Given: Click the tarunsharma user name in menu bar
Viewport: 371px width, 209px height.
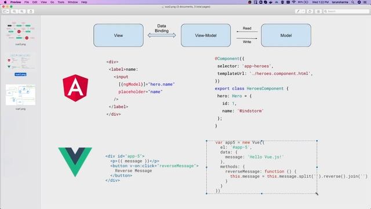Looking at the screenshot, I should click(x=340, y=2).
